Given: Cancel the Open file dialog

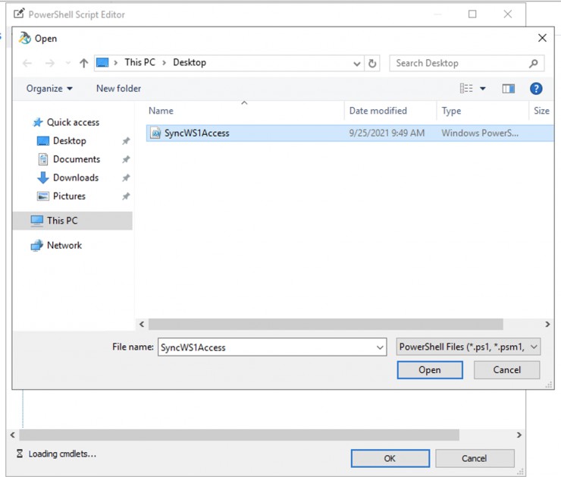Looking at the screenshot, I should point(506,370).
